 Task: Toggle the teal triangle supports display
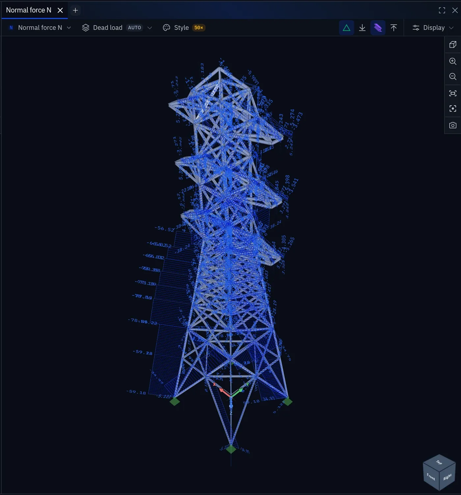pyautogui.click(x=346, y=28)
